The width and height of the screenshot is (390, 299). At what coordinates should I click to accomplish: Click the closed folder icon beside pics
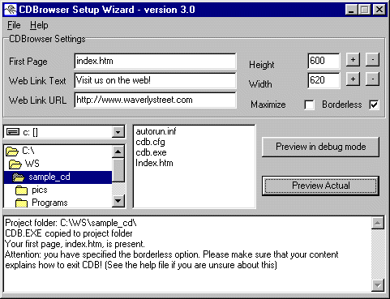[x=22, y=190]
